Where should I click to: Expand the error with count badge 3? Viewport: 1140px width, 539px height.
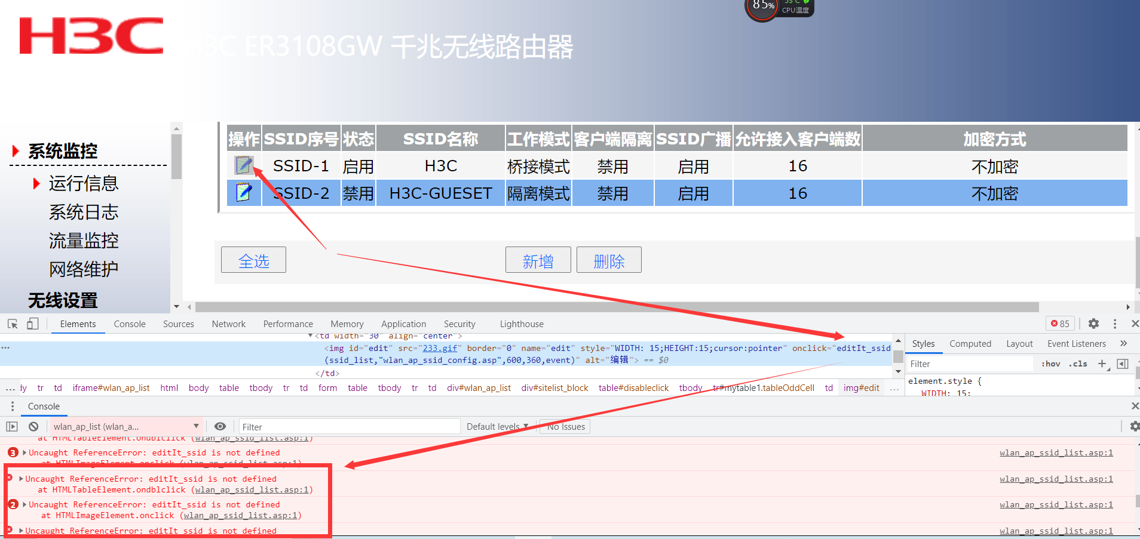24,452
